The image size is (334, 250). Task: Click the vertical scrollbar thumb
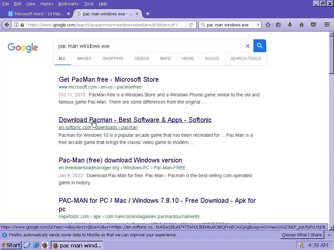pyautogui.click(x=331, y=55)
